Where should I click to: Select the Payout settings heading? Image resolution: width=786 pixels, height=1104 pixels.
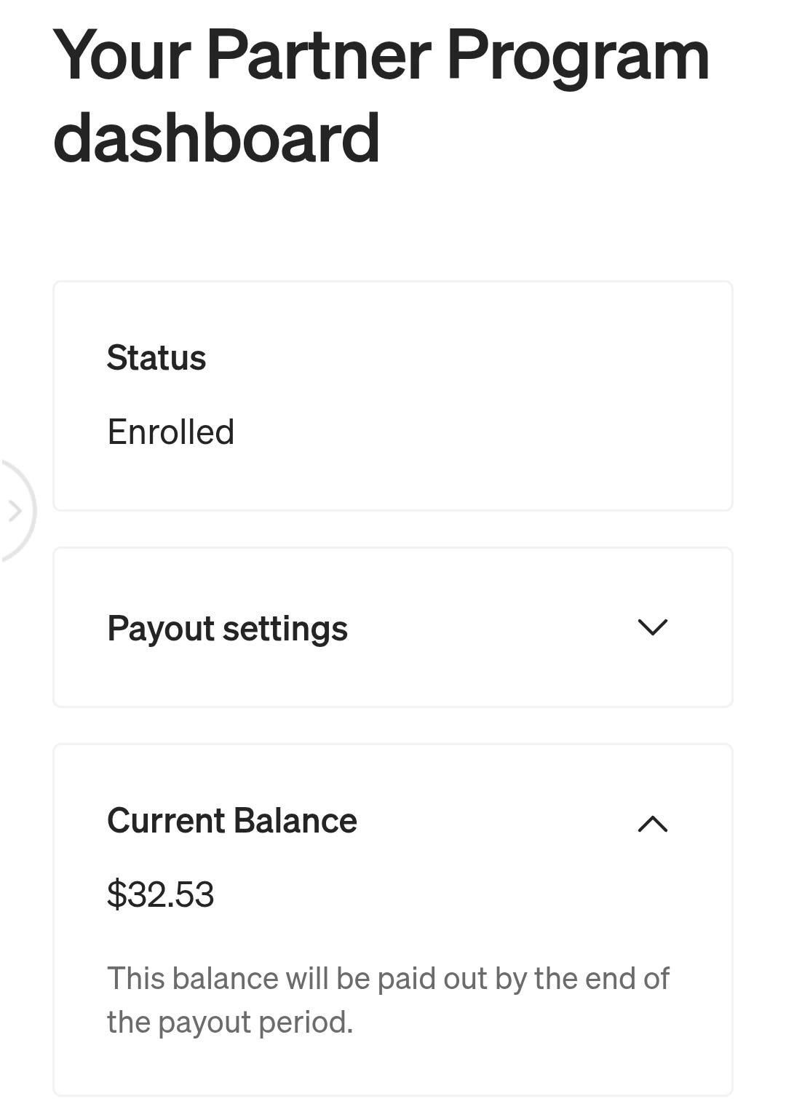point(227,629)
